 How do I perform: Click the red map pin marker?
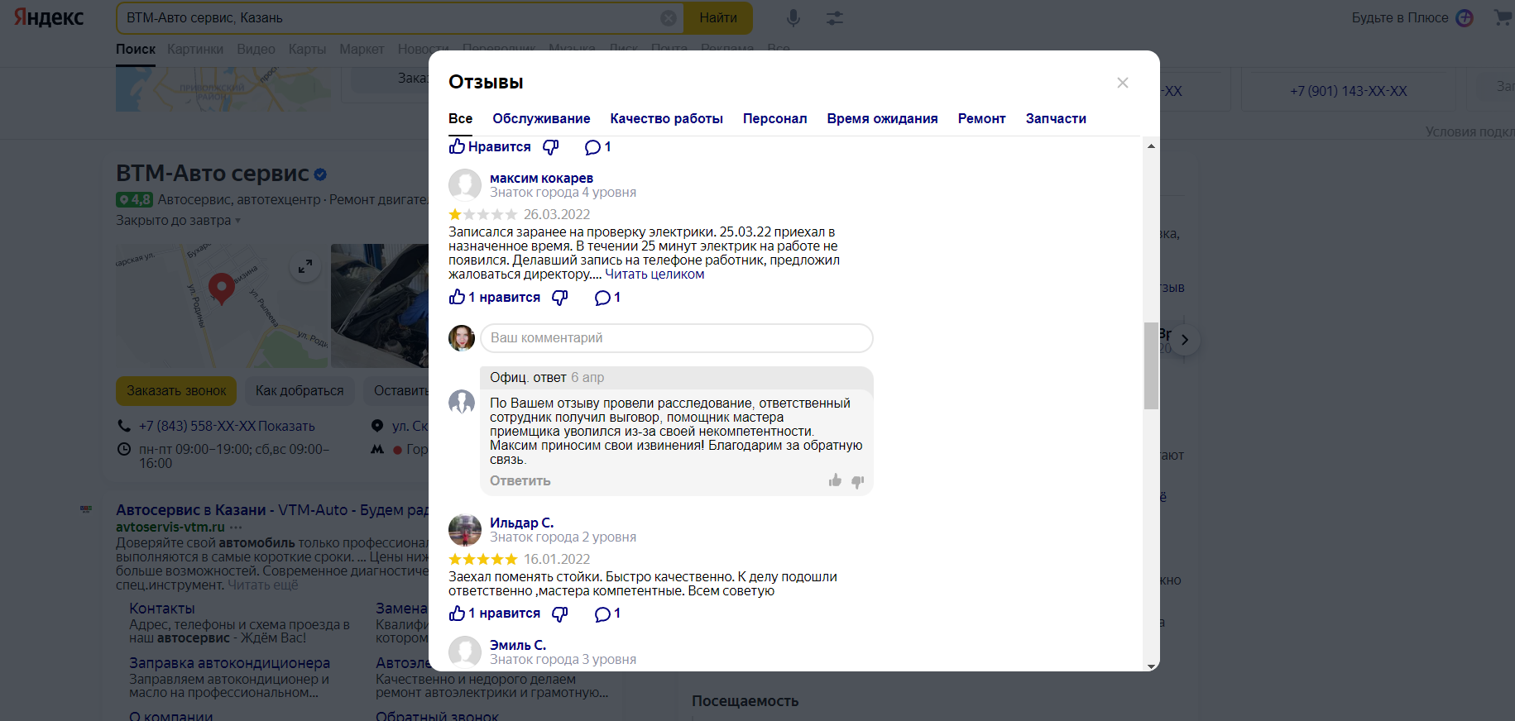pyautogui.click(x=221, y=289)
